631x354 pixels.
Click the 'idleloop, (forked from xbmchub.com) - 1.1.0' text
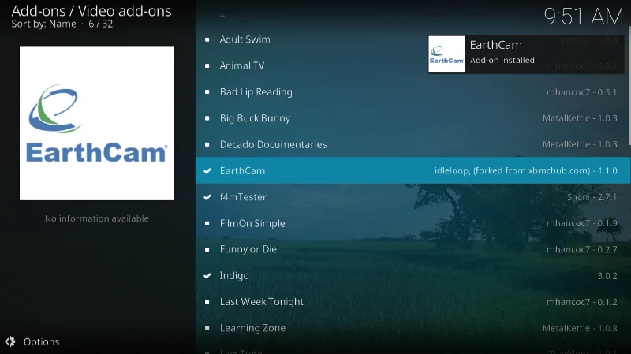coord(525,170)
